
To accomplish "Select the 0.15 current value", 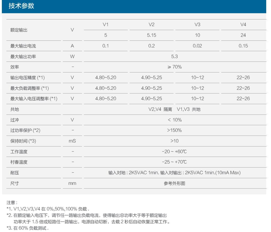I will pyautogui.click(x=243, y=46).
